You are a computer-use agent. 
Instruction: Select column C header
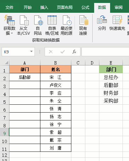(78, 63)
